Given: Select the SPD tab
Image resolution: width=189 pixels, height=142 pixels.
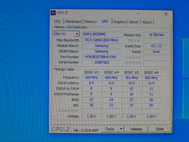Looking at the screenshot, I should click(x=105, y=22).
